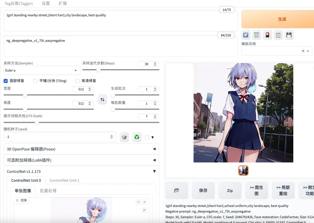This screenshot has height=223, width=314.
Task: Click the 每批数量 slider handle
Action: point(113,109)
